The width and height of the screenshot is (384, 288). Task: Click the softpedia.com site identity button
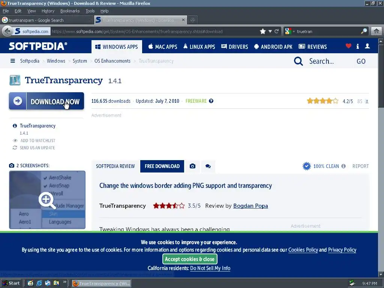(x=31, y=31)
